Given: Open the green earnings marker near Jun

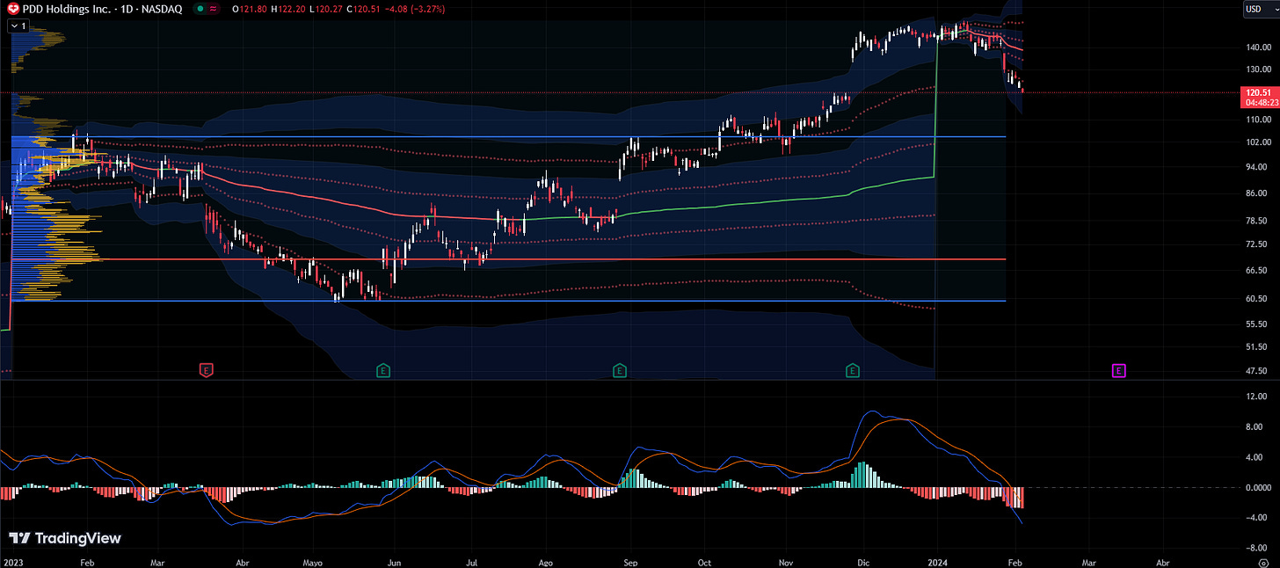Looking at the screenshot, I should pyautogui.click(x=383, y=371).
